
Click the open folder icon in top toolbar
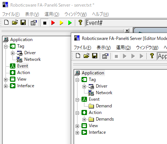[15, 22]
